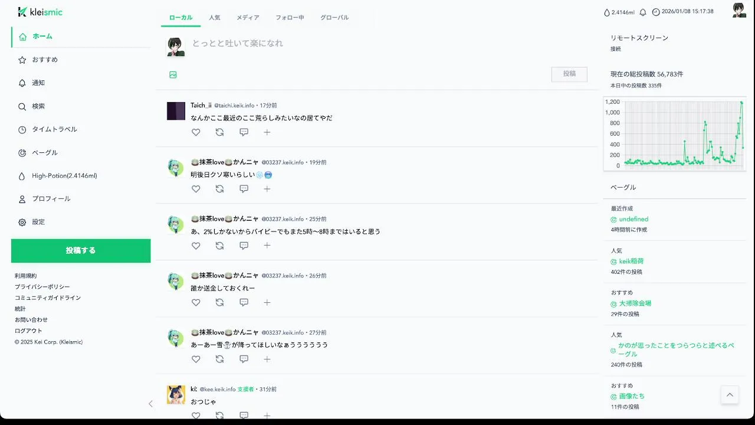The height and width of the screenshot is (425, 755).
Task: Open notifications via the top bar bell icon
Action: click(x=643, y=12)
